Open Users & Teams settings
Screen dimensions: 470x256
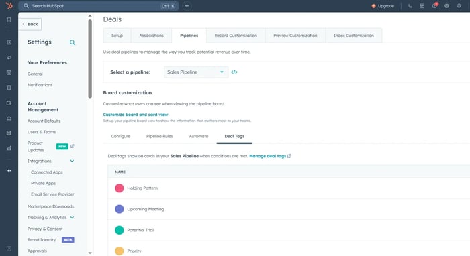click(x=42, y=132)
